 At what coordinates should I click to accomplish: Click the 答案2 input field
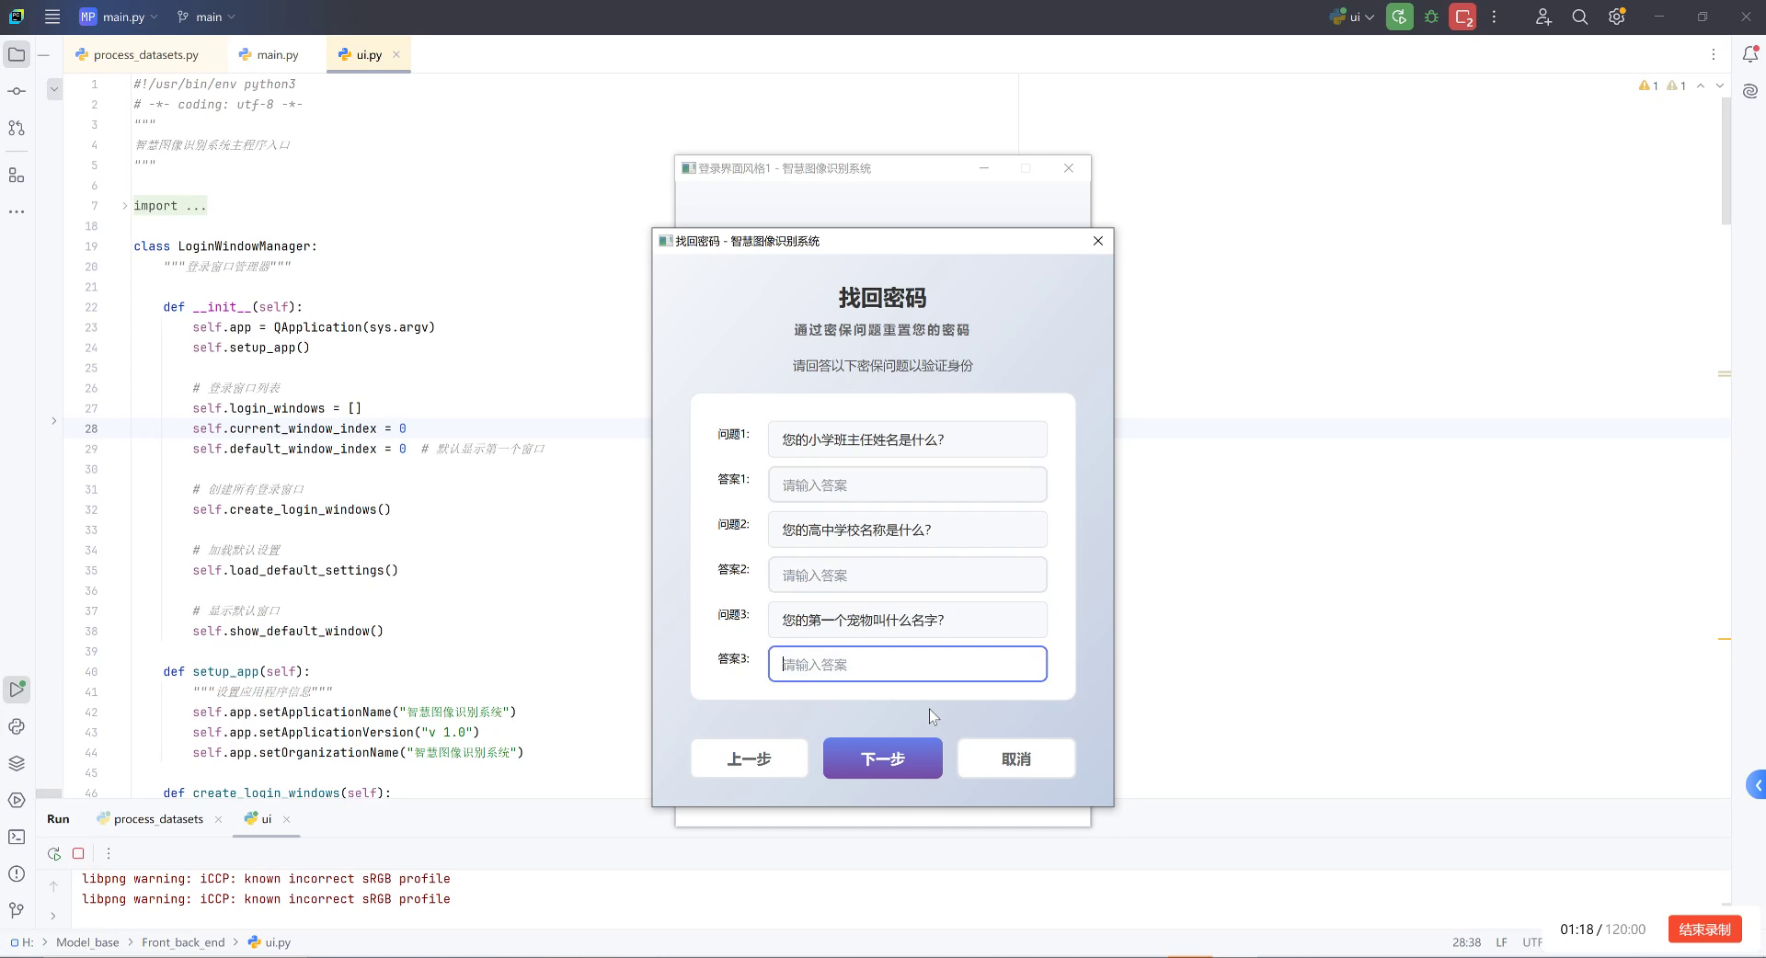point(908,575)
